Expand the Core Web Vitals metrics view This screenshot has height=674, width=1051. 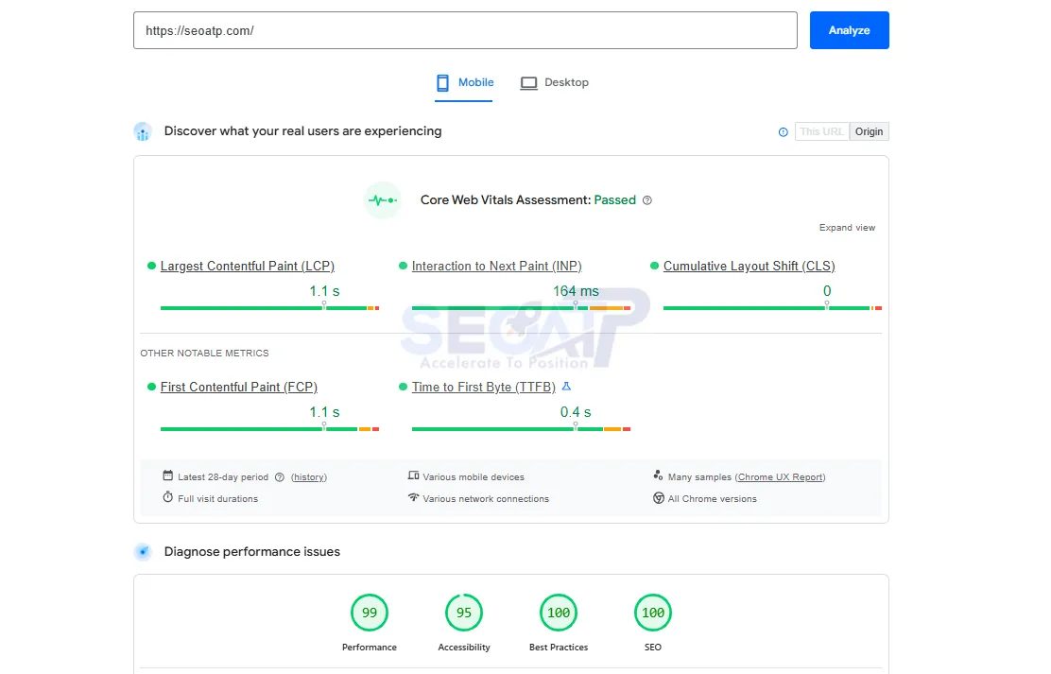[x=847, y=227]
